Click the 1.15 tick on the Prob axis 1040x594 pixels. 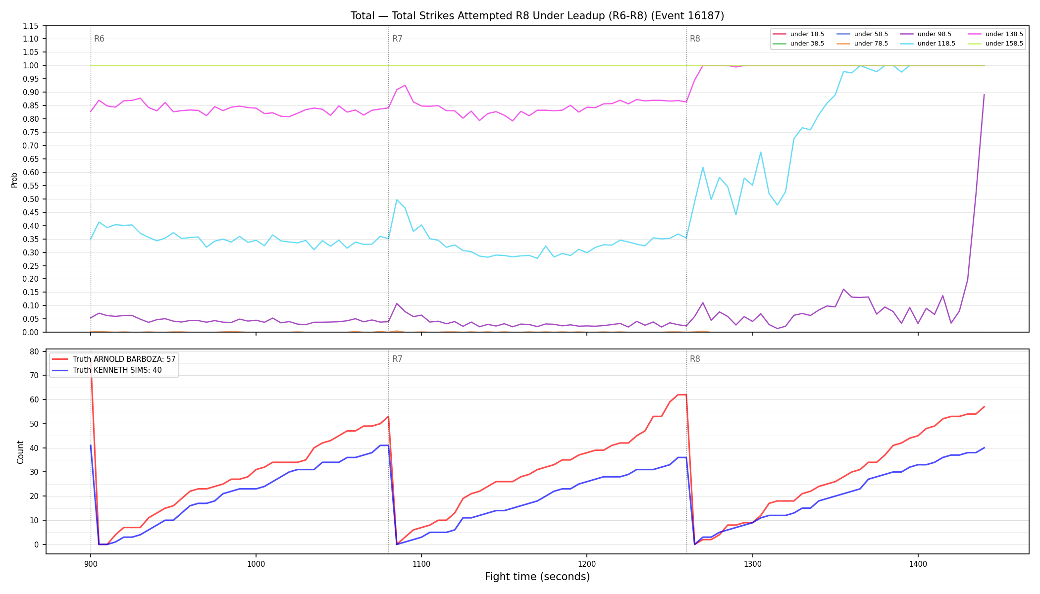click(31, 26)
